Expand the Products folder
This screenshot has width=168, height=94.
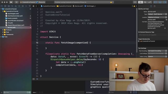point(3,30)
